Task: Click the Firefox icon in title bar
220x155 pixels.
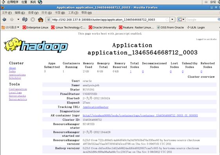Action: coord(2,7)
